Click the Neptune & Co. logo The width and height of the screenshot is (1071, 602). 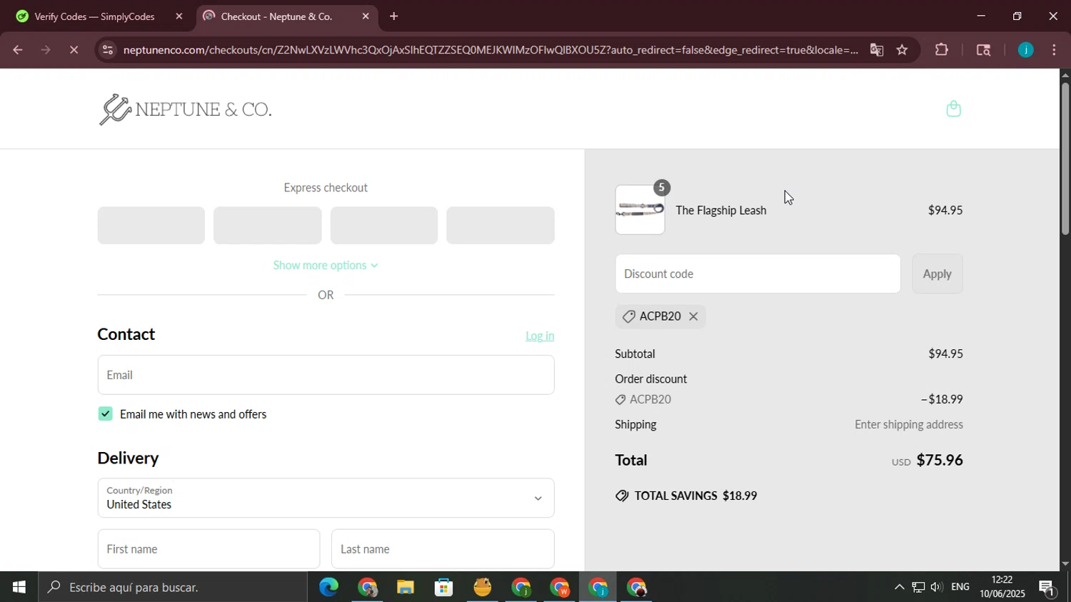[186, 109]
